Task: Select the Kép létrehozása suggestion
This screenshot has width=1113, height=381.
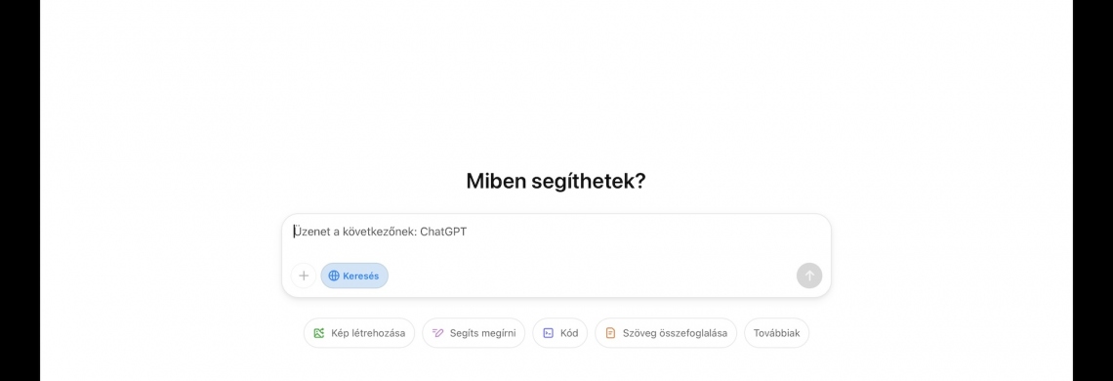Action: (x=359, y=333)
